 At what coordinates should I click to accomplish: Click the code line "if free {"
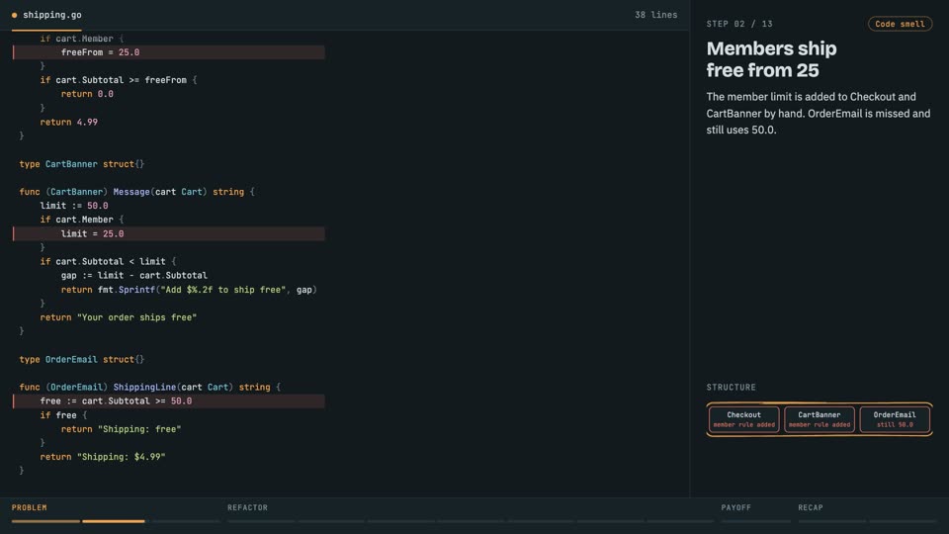pos(63,415)
